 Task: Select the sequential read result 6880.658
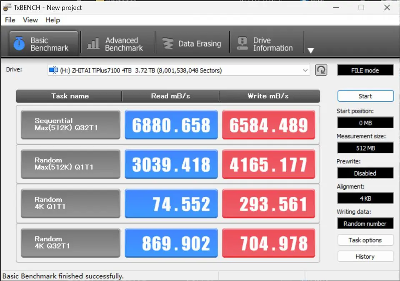pyautogui.click(x=171, y=125)
